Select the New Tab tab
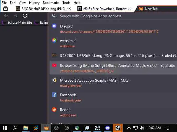 (156, 9)
